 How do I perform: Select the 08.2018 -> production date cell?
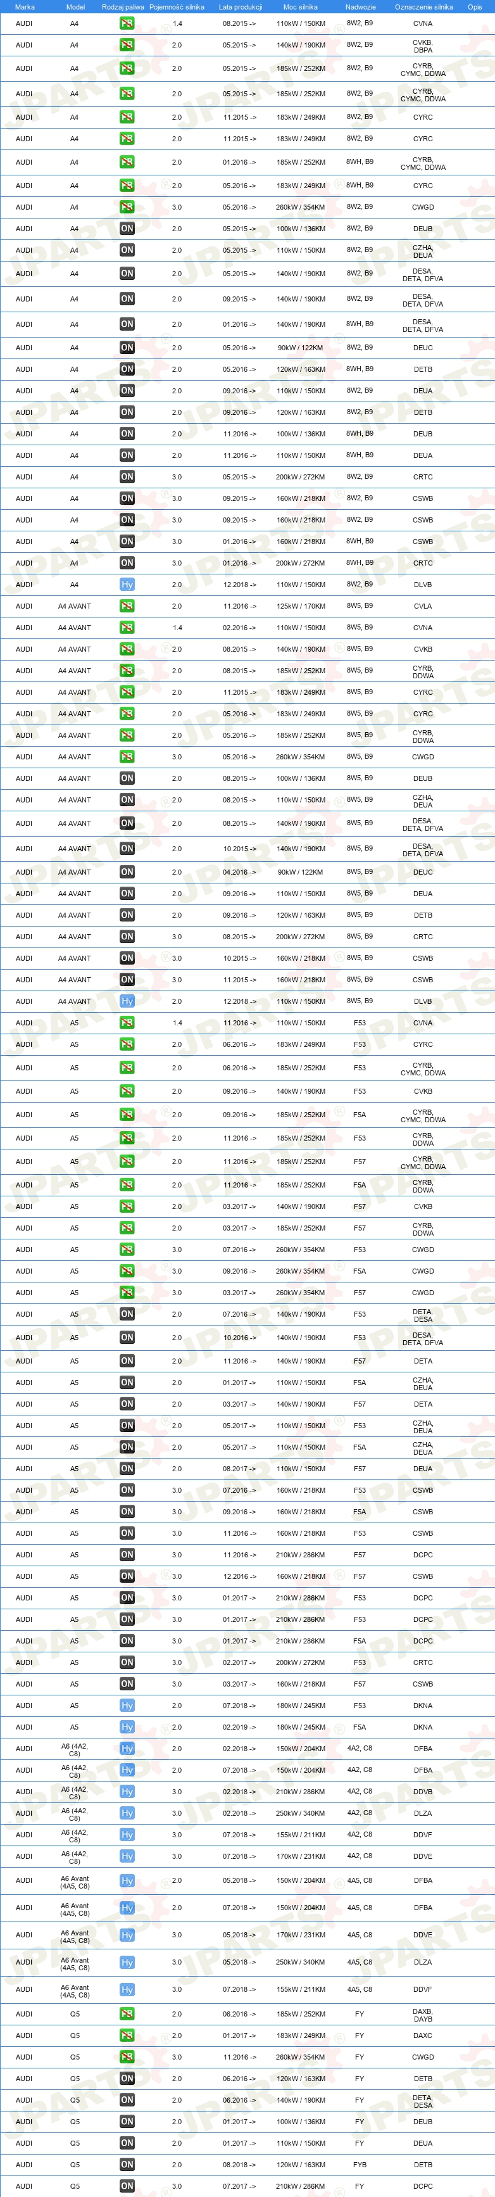click(239, 2163)
